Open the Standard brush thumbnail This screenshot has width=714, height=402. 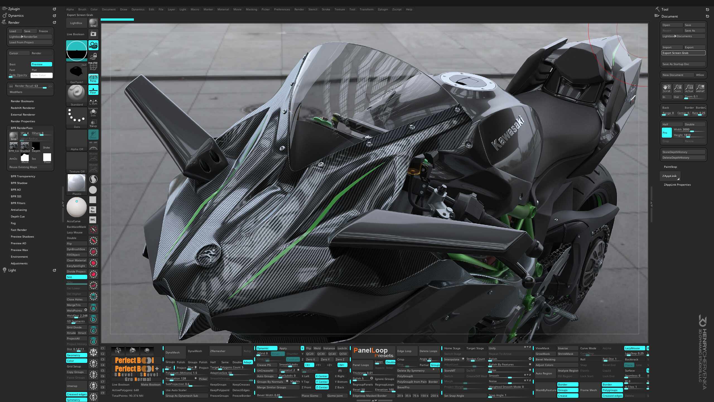tap(76, 95)
